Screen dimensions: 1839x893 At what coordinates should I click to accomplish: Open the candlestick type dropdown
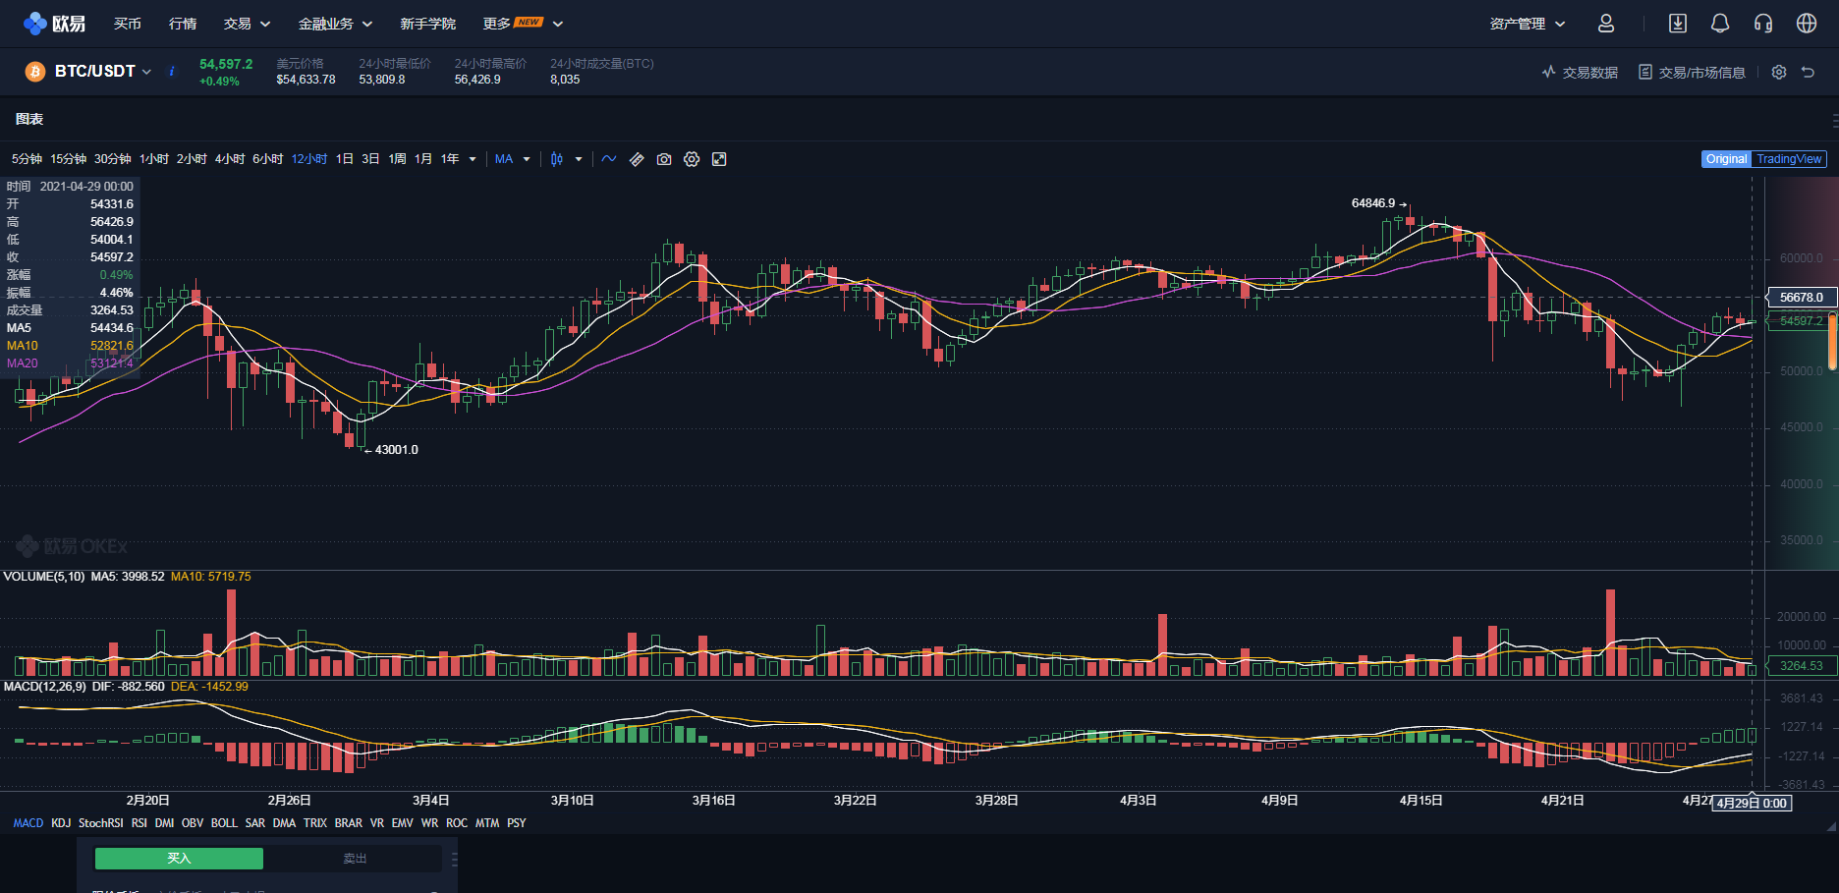[566, 158]
